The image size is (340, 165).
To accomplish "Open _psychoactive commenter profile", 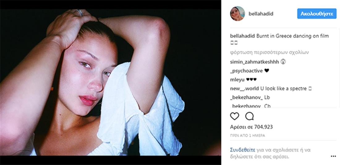I will [246, 71].
